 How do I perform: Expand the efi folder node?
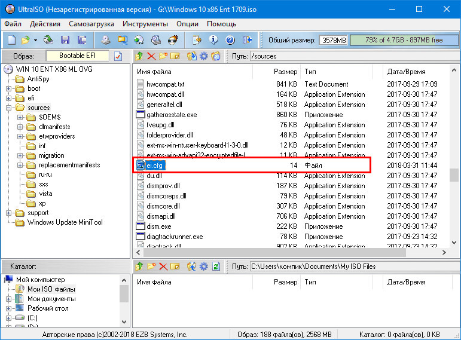[9, 98]
